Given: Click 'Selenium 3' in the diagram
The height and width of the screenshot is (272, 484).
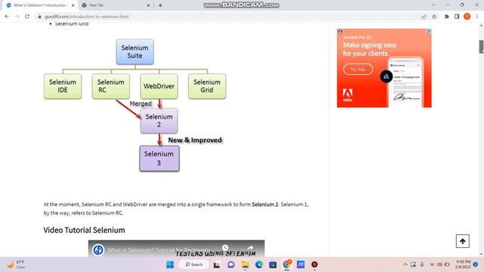Looking at the screenshot, I should coord(160,158).
